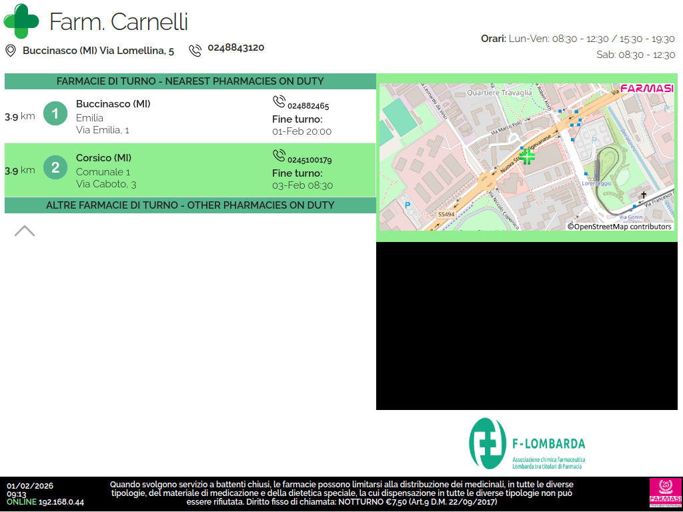Click the green cross marker on map
Viewport: 683px width, 512px height.
(x=527, y=157)
